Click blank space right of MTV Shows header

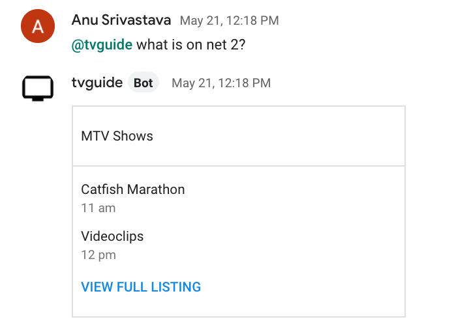(280, 136)
